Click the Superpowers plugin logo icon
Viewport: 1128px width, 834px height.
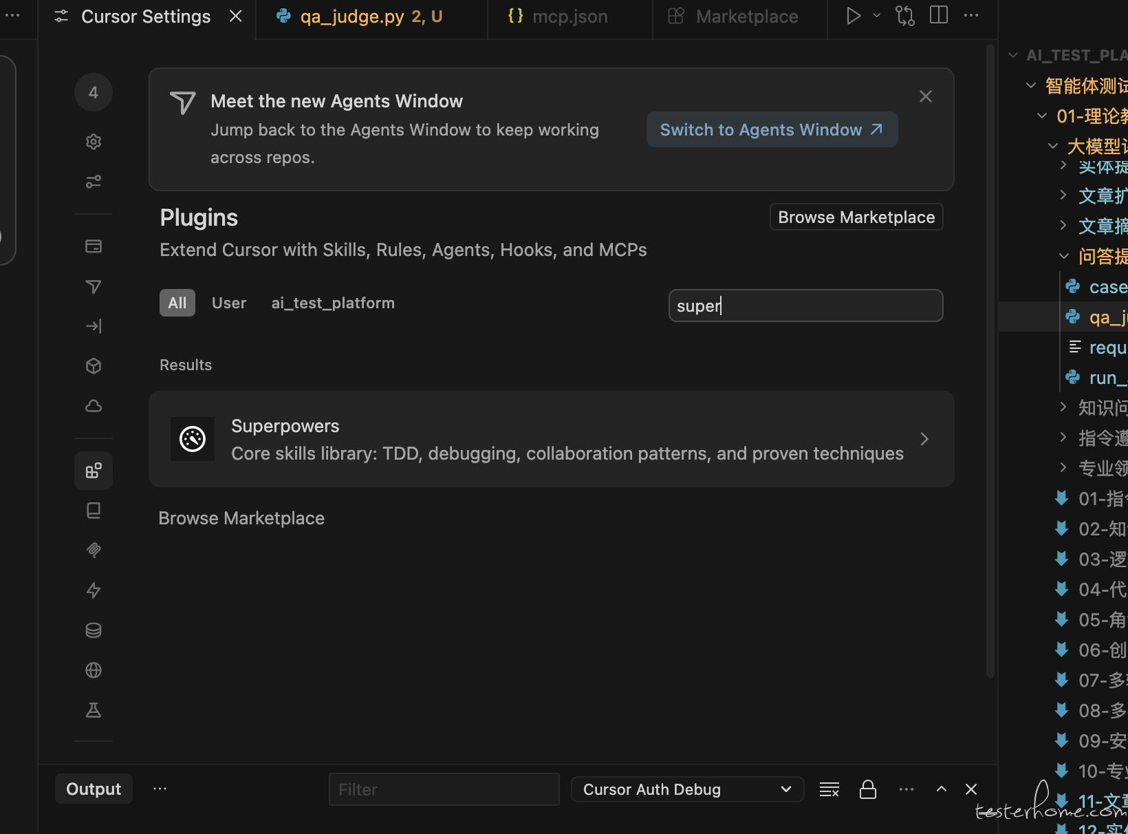pyautogui.click(x=193, y=439)
